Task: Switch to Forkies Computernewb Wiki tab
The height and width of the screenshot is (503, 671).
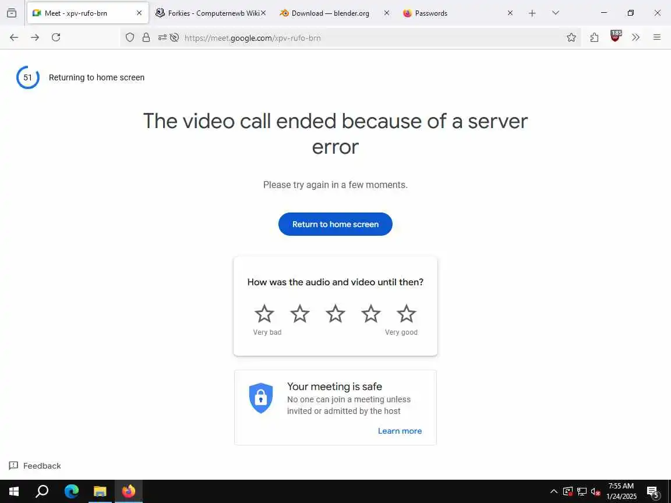Action: [210, 13]
